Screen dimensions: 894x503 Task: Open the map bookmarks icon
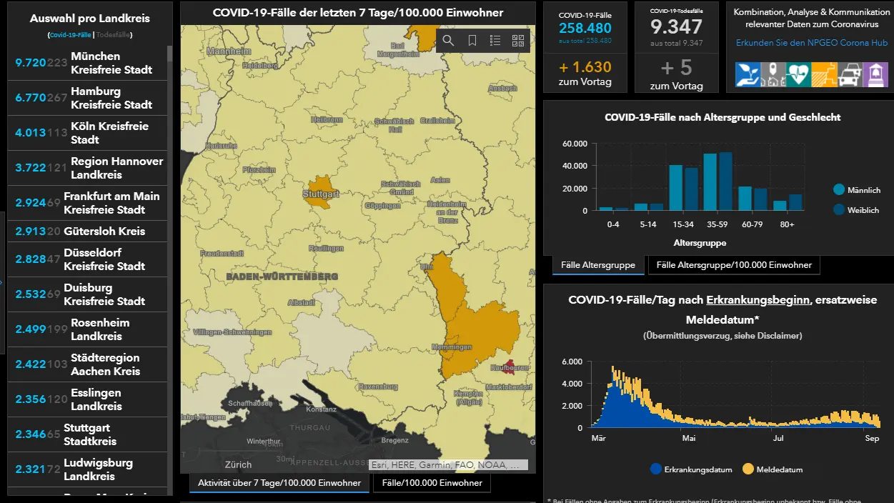[472, 41]
